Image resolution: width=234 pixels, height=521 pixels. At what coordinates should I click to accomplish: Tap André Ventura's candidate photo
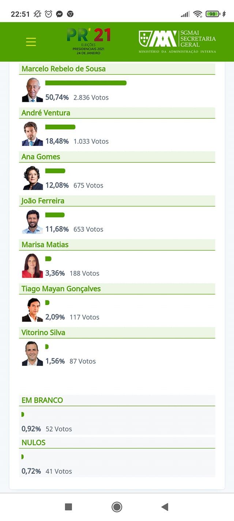click(33, 134)
